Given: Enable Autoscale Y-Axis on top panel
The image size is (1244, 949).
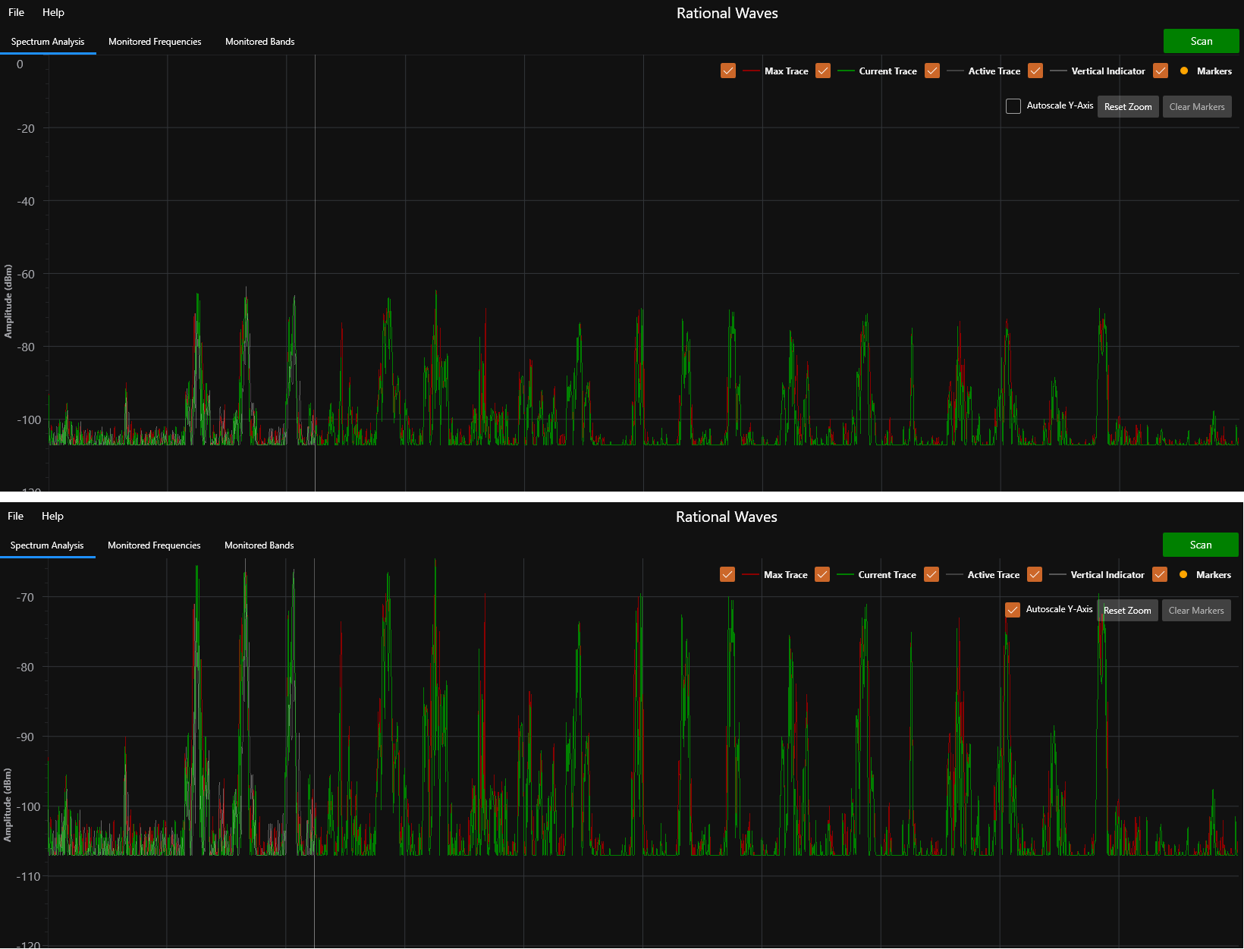Looking at the screenshot, I should tap(1013, 106).
